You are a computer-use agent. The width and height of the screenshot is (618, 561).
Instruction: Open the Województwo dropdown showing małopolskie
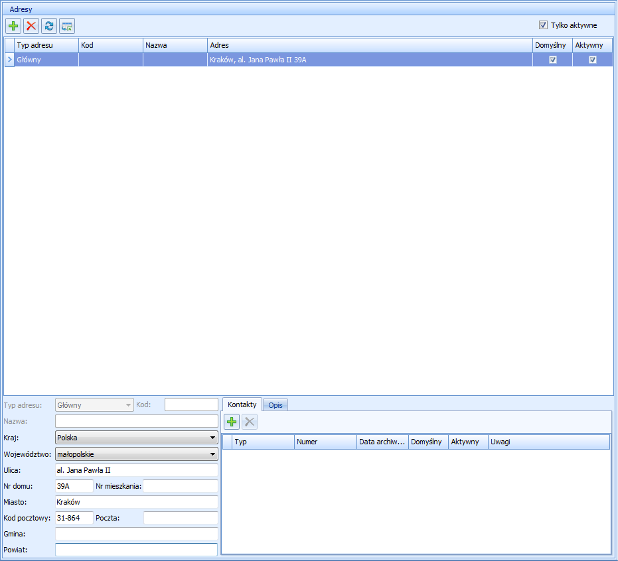point(136,454)
